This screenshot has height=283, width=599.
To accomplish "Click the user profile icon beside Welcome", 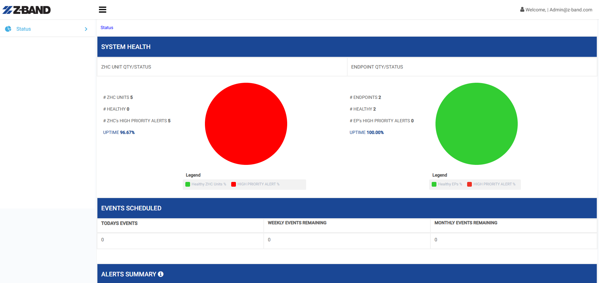I will (x=522, y=9).
